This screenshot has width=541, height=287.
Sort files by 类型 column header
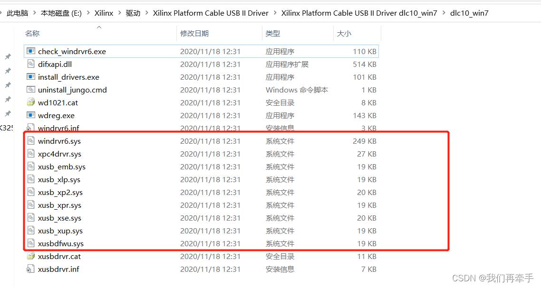click(272, 33)
